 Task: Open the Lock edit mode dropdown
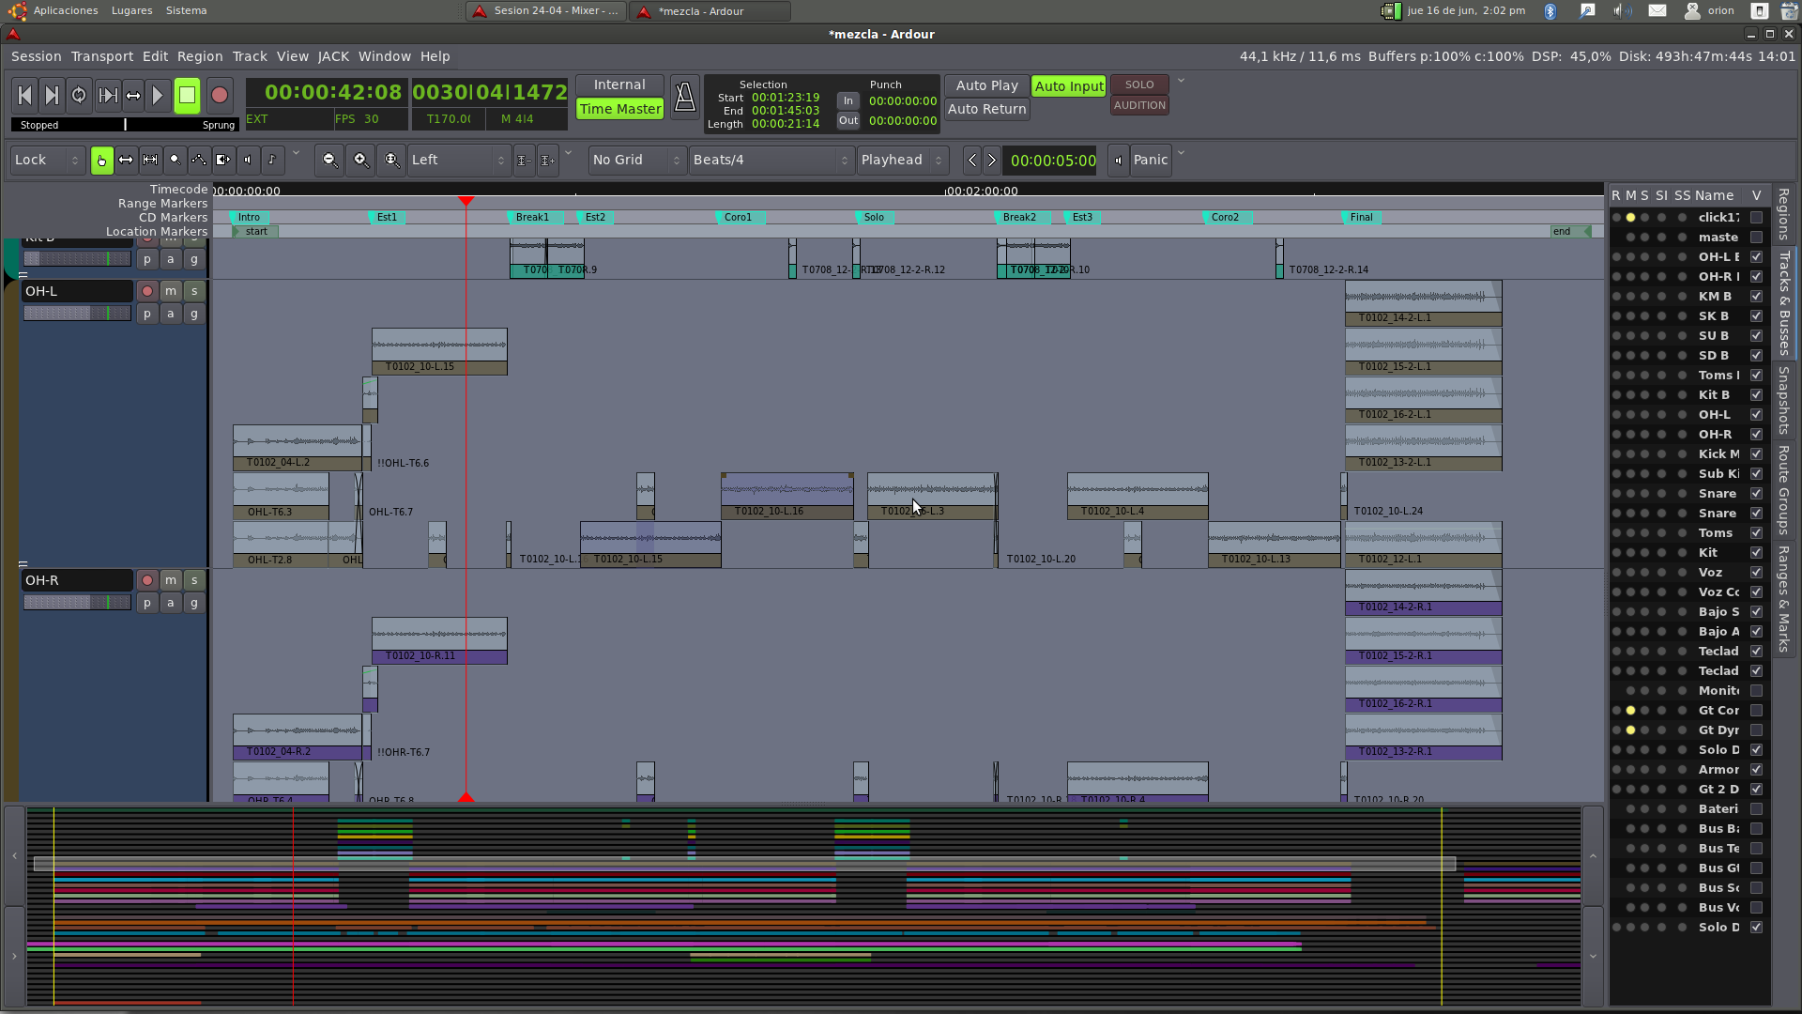pos(47,161)
